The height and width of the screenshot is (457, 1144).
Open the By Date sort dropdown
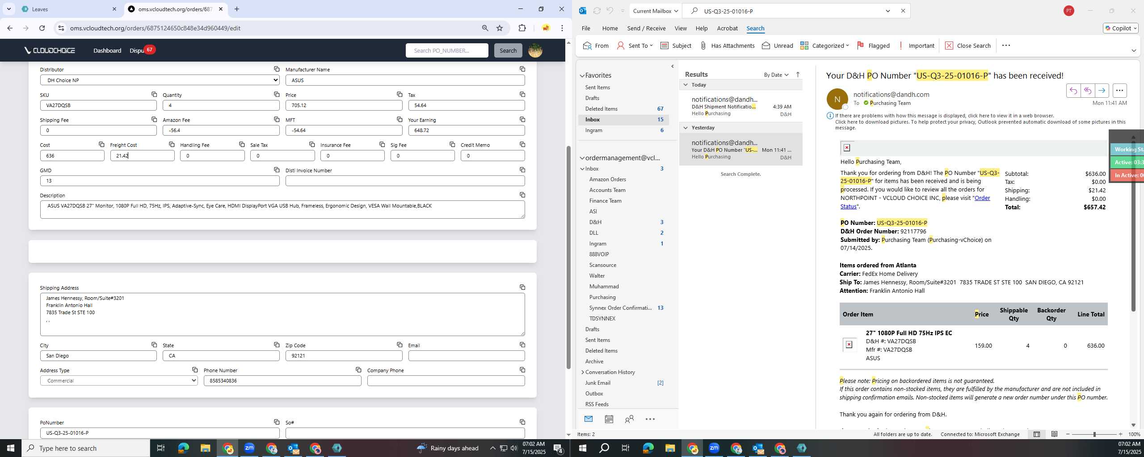[776, 75]
